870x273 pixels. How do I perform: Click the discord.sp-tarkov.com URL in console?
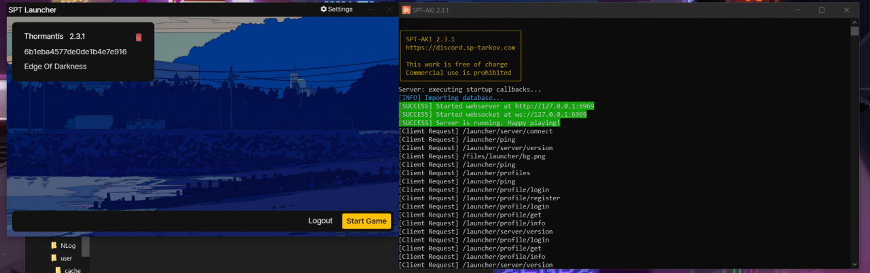point(460,48)
